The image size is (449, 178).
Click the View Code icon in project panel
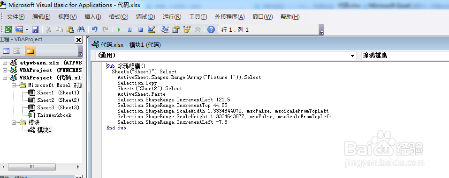pos(6,51)
